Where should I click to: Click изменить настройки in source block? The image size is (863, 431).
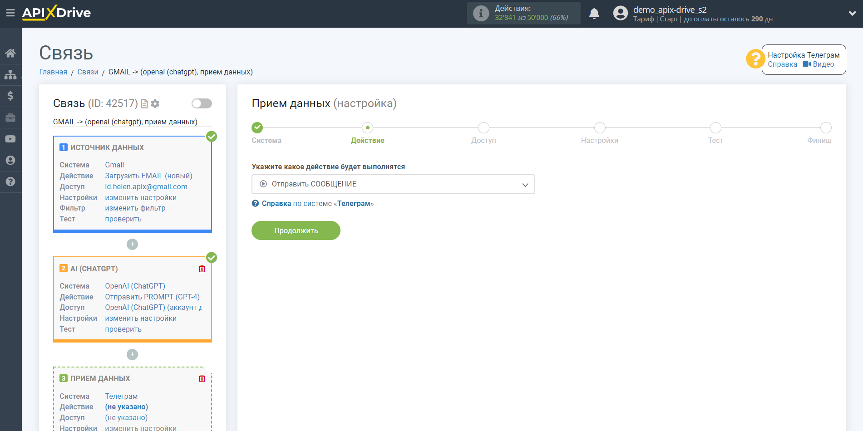[141, 197]
